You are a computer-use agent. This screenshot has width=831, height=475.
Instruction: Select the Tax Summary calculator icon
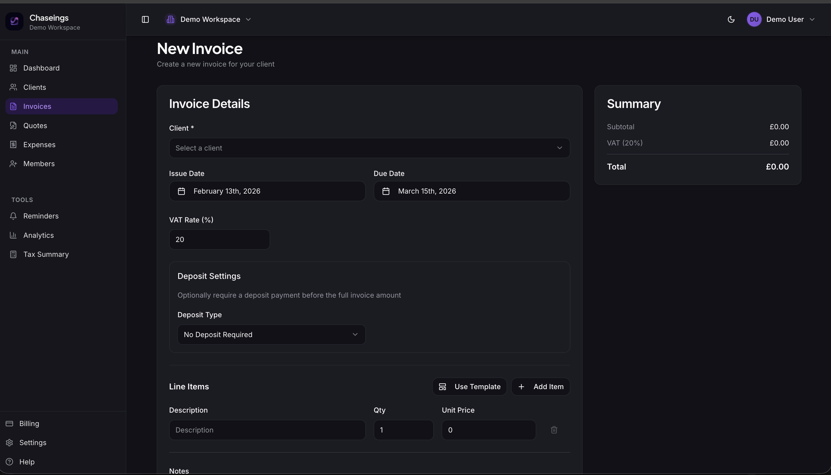(13, 254)
